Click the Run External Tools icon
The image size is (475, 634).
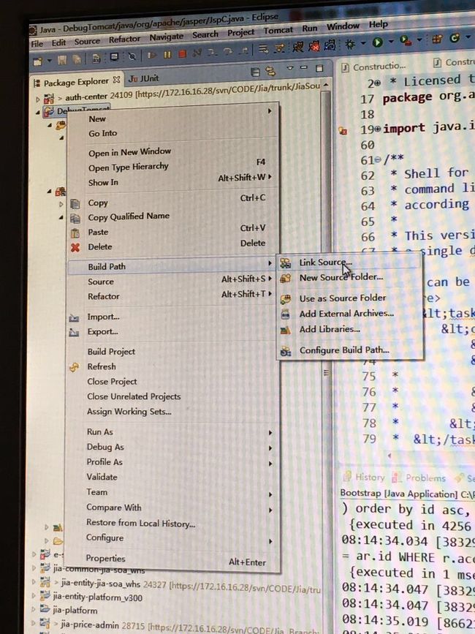(405, 40)
